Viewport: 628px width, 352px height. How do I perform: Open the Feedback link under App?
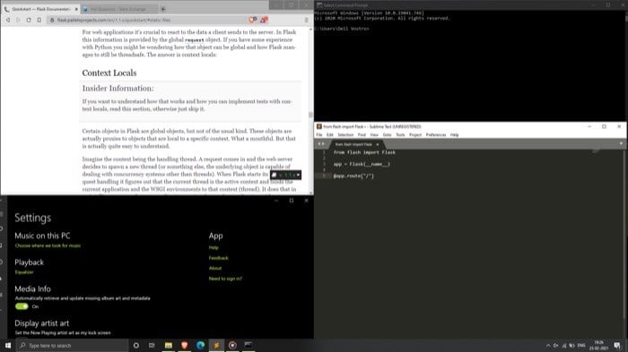(x=218, y=258)
